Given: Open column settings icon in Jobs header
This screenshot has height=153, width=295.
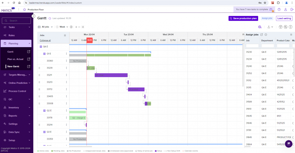Looking at the screenshot, I should click(x=65, y=35).
